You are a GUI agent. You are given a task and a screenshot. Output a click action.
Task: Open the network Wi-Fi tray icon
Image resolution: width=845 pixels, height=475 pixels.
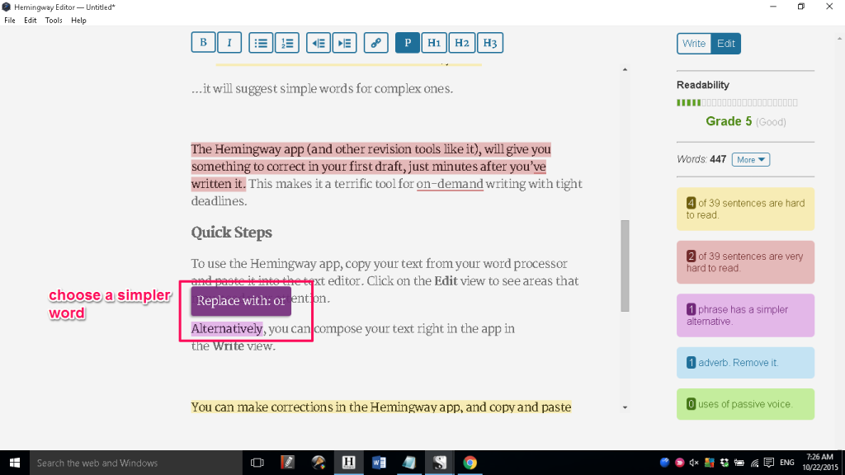coord(754,463)
